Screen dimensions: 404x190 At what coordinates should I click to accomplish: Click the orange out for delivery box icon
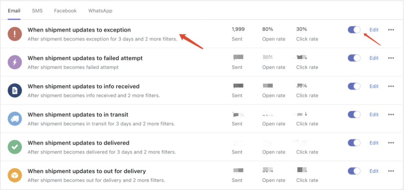tap(15, 175)
